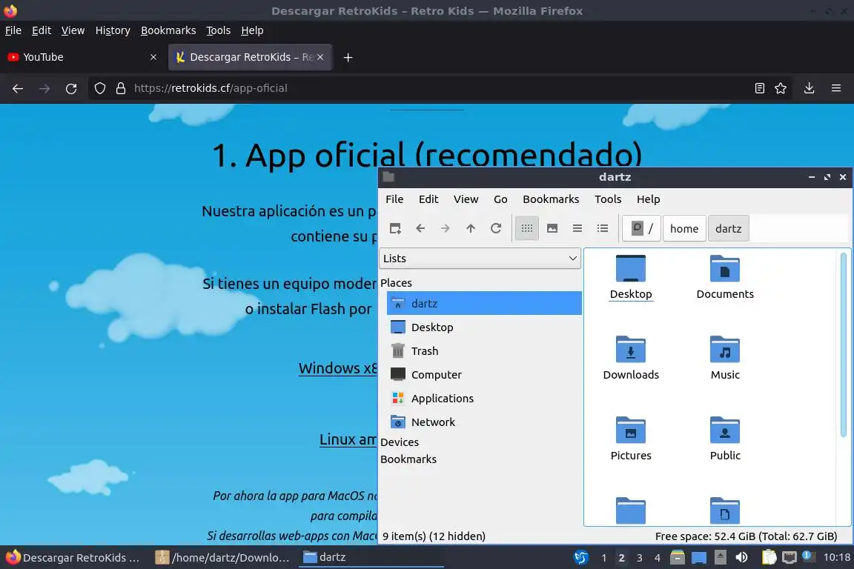The height and width of the screenshot is (569, 854).
Task: Reload the dartz folder view
Action: pyautogui.click(x=496, y=228)
